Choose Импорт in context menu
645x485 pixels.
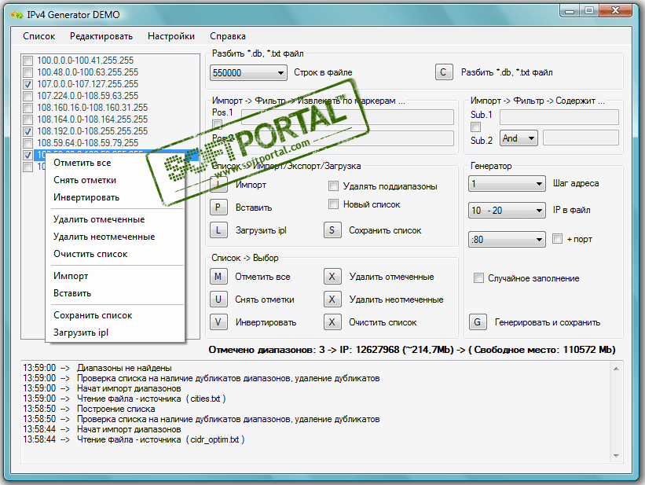coord(115,275)
